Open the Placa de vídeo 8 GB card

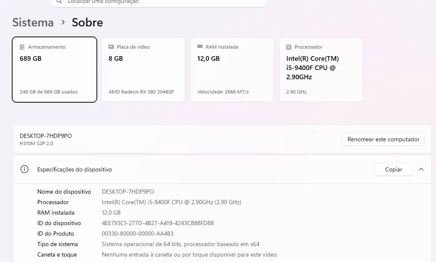(143, 70)
